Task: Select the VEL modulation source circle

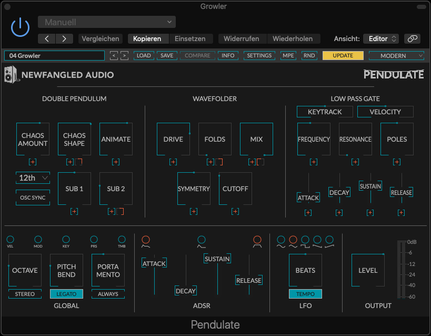Action: [11, 240]
